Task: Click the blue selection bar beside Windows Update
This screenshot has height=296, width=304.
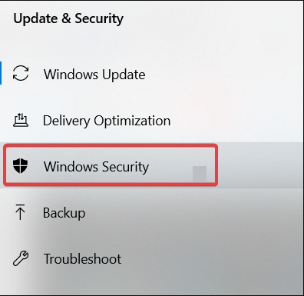Action: 1,73
